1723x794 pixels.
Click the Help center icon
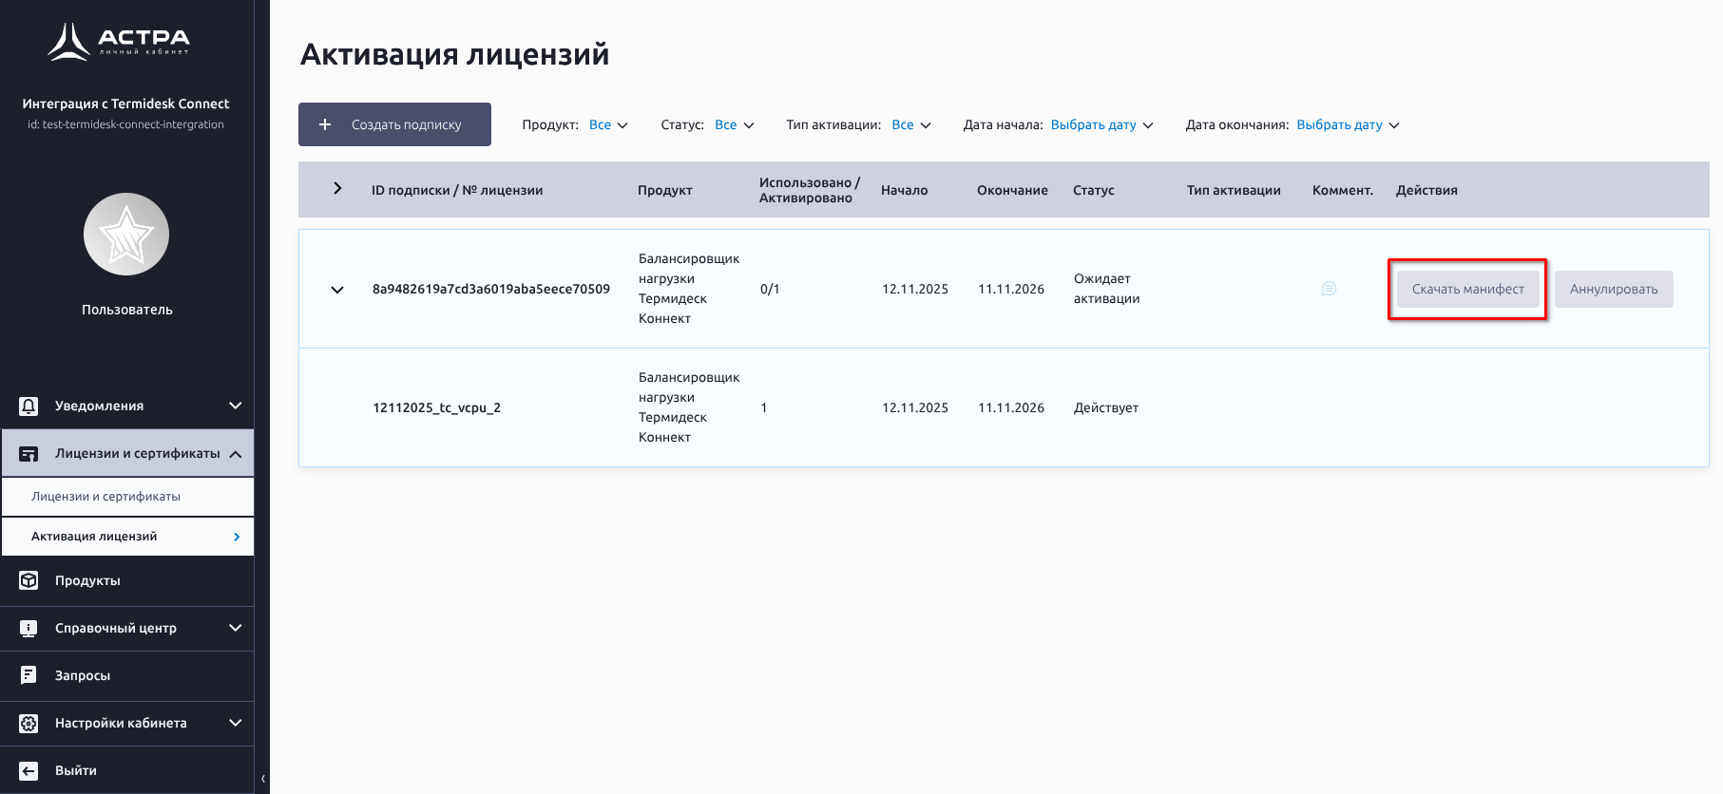coord(29,629)
